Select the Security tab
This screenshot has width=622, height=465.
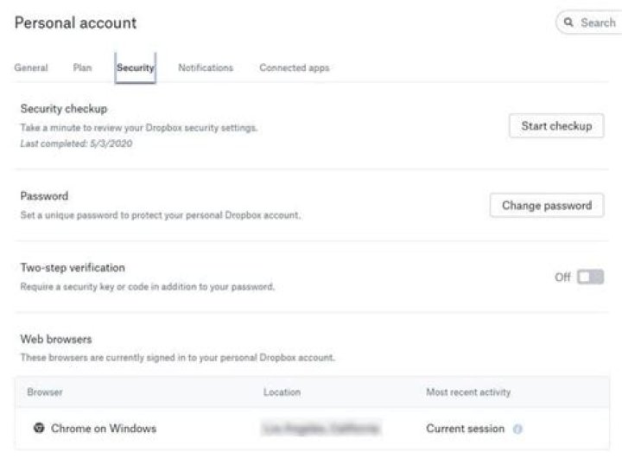136,67
